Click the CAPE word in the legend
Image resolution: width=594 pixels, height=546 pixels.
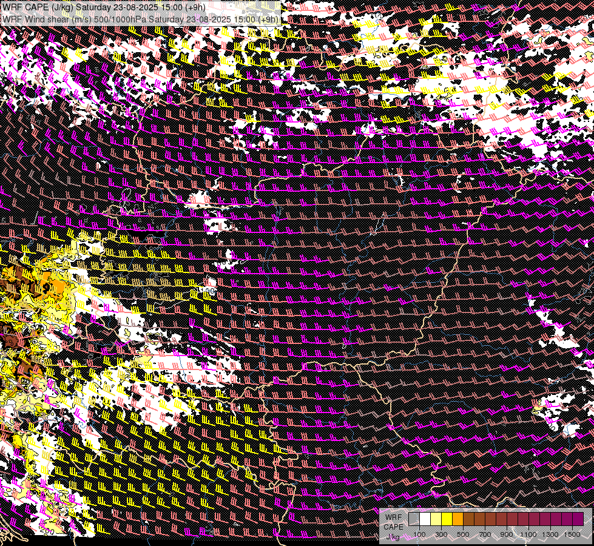pyautogui.click(x=393, y=527)
